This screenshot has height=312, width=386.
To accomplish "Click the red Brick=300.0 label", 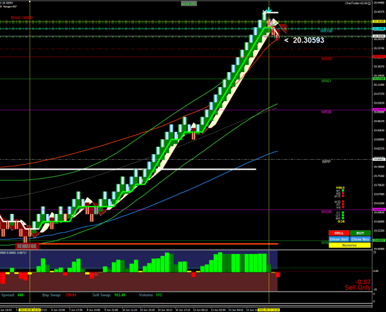I will [22, 18].
